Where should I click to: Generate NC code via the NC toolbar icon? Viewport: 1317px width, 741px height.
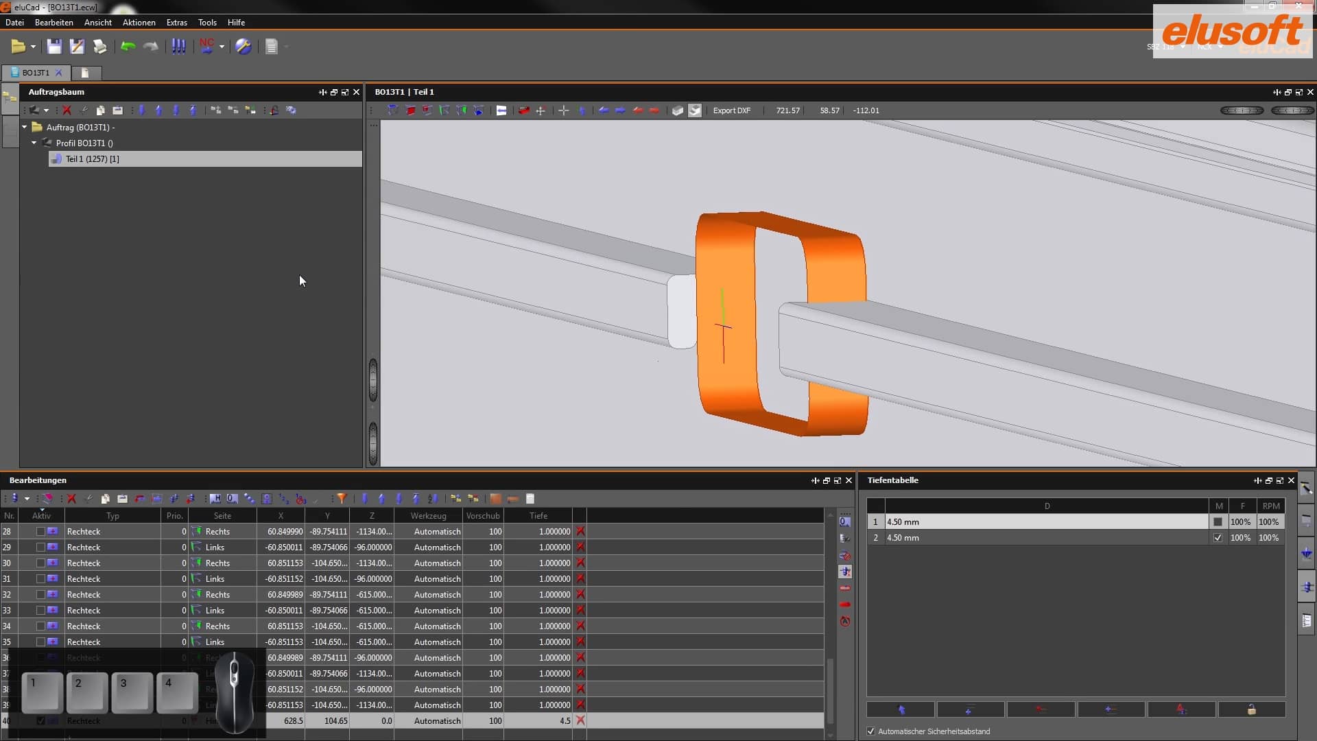pos(208,47)
